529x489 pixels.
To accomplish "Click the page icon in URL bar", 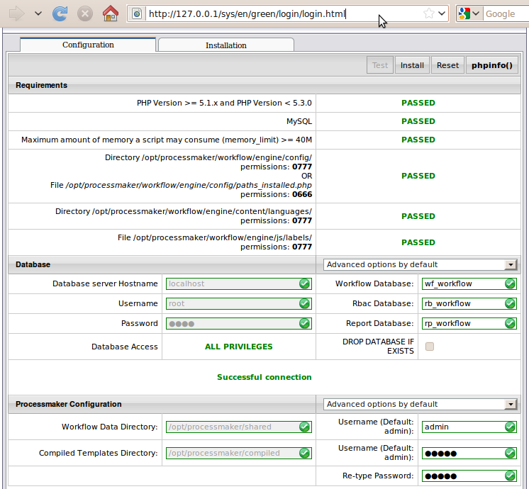I will click(x=138, y=13).
